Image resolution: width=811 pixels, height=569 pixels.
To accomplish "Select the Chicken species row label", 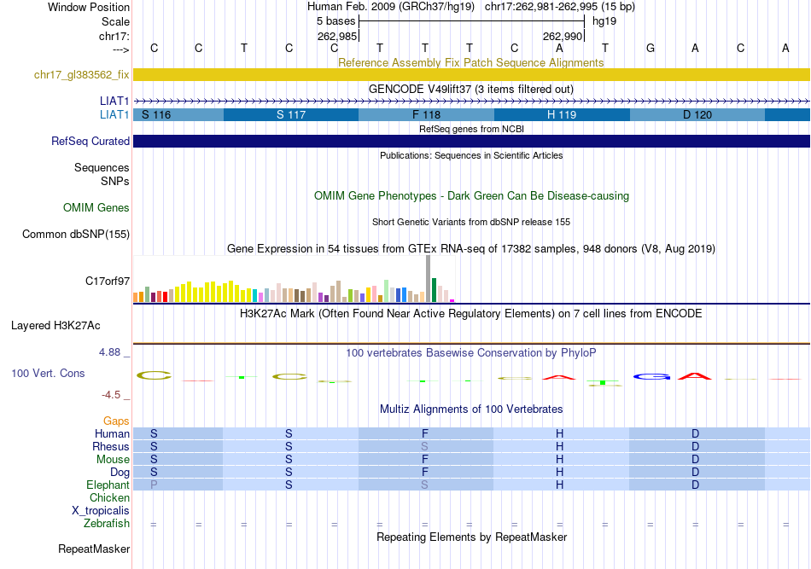I will [x=109, y=497].
